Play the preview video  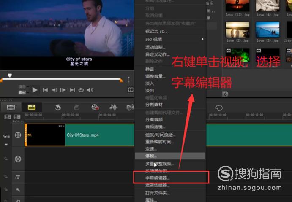35,90
